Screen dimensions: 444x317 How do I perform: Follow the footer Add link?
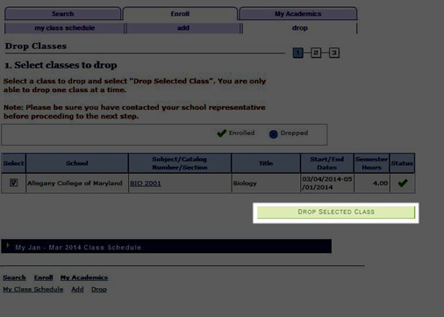[x=77, y=289]
